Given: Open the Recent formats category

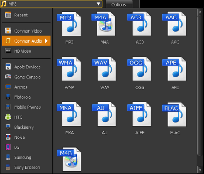Looking at the screenshot, I should coord(21,15).
